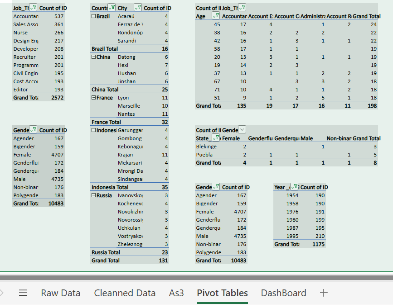
Task: Select the Marseille city cell
Action: click(x=130, y=106)
